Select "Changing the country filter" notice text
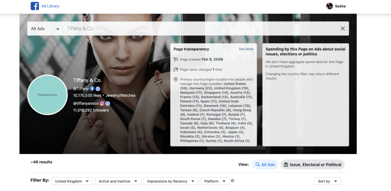This screenshot has width=391, height=191. (302, 76)
